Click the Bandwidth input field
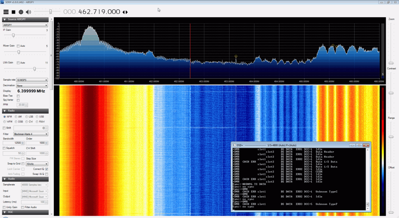This screenshot has height=218, width=399. pyautogui.click(x=12, y=143)
